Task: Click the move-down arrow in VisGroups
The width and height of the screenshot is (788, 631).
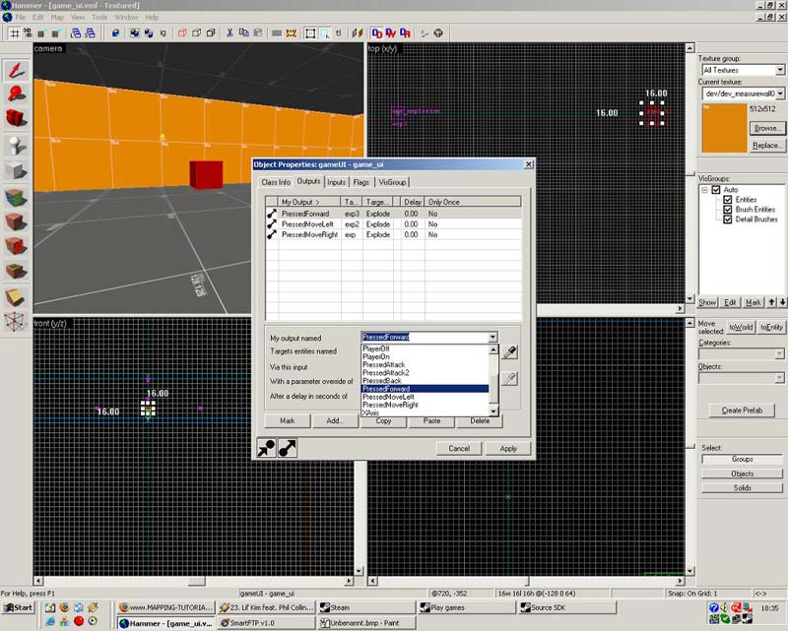Action: 782,302
